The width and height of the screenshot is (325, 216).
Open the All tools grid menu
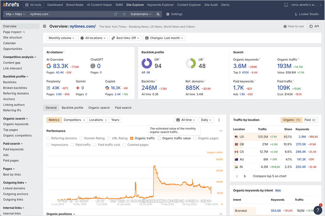33,4
